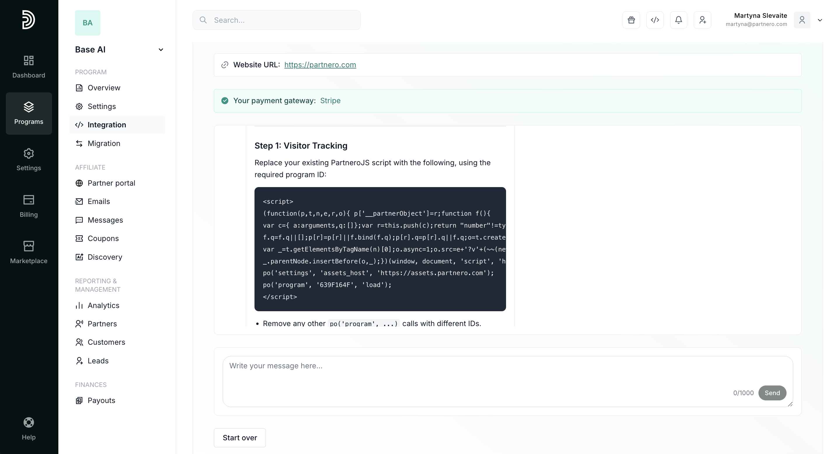The height and width of the screenshot is (454, 837).
Task: Click the Partnero logo
Action: point(29,20)
